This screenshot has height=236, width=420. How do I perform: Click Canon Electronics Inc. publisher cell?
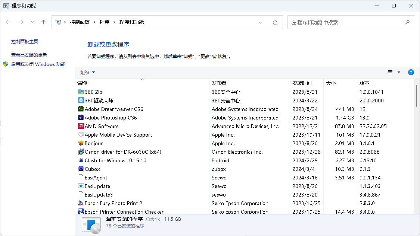coord(237,152)
